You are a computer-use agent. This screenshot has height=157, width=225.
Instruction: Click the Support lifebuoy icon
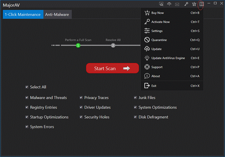147,67
